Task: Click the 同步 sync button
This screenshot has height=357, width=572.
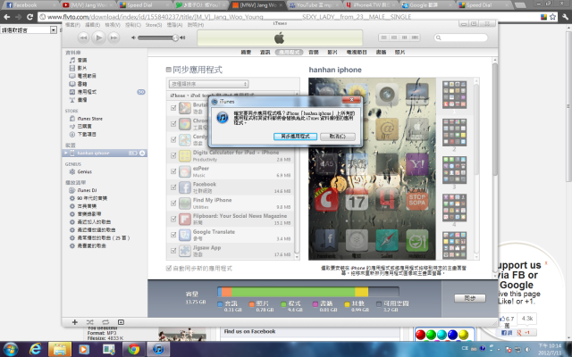Action: [470, 298]
